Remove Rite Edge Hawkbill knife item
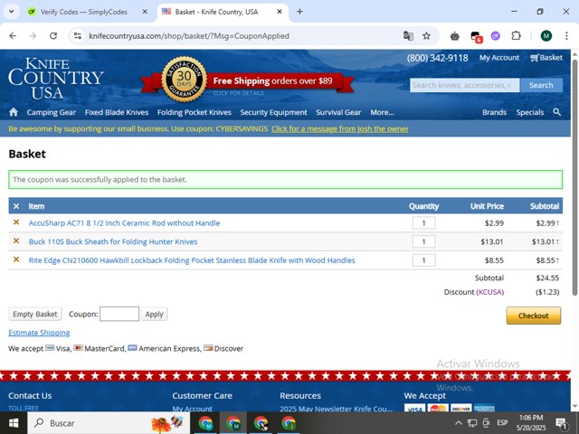Screen dimensions: 579x434 (16, 259)
